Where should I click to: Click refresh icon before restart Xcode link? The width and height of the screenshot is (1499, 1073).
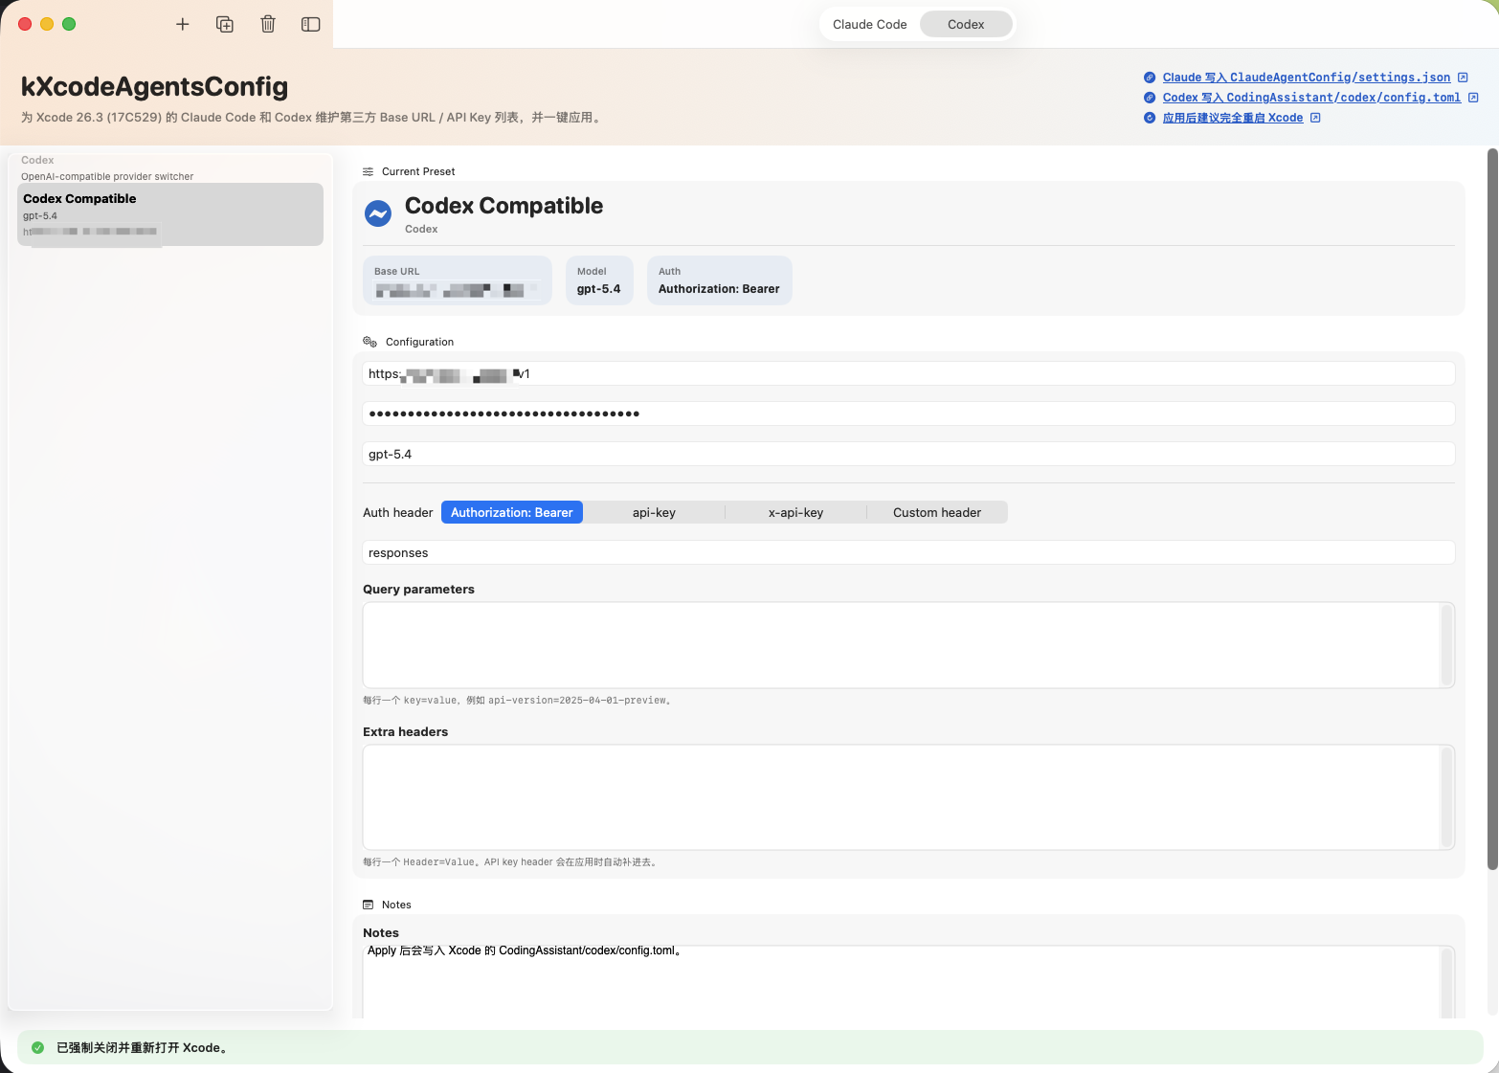pyautogui.click(x=1150, y=118)
